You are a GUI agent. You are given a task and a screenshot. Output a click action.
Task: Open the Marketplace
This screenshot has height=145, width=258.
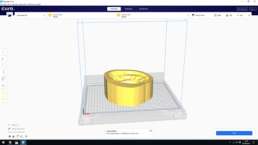[x=242, y=9]
